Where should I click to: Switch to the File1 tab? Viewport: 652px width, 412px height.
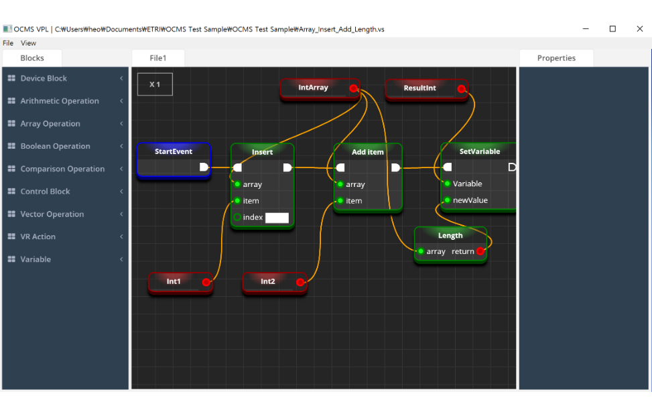point(157,58)
